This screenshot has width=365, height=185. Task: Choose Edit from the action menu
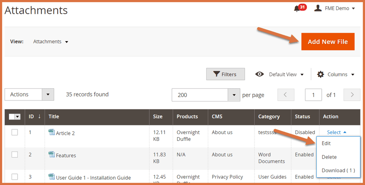point(326,143)
